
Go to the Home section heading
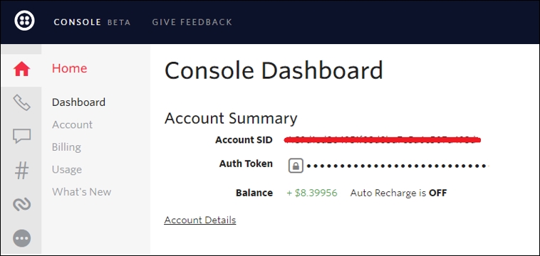pyautogui.click(x=69, y=68)
